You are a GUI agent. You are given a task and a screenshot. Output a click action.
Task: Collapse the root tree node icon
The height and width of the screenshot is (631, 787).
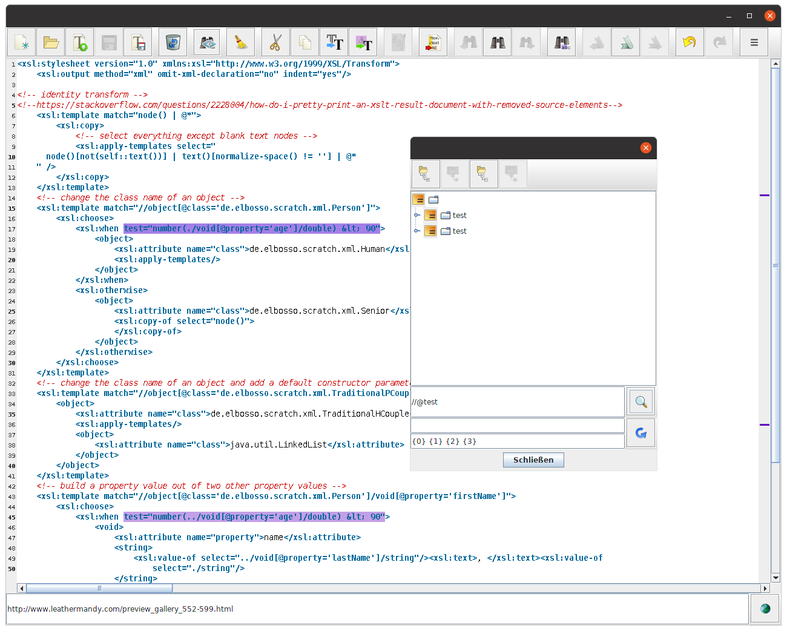coord(418,199)
